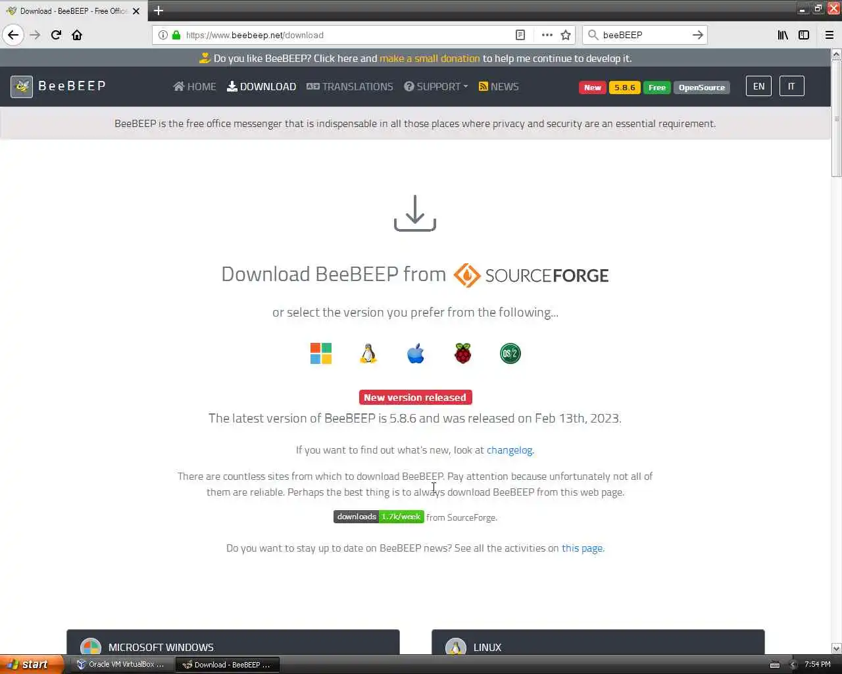Click the taskbar clock 7:54 PM
Screen dimensions: 842x674
817,665
